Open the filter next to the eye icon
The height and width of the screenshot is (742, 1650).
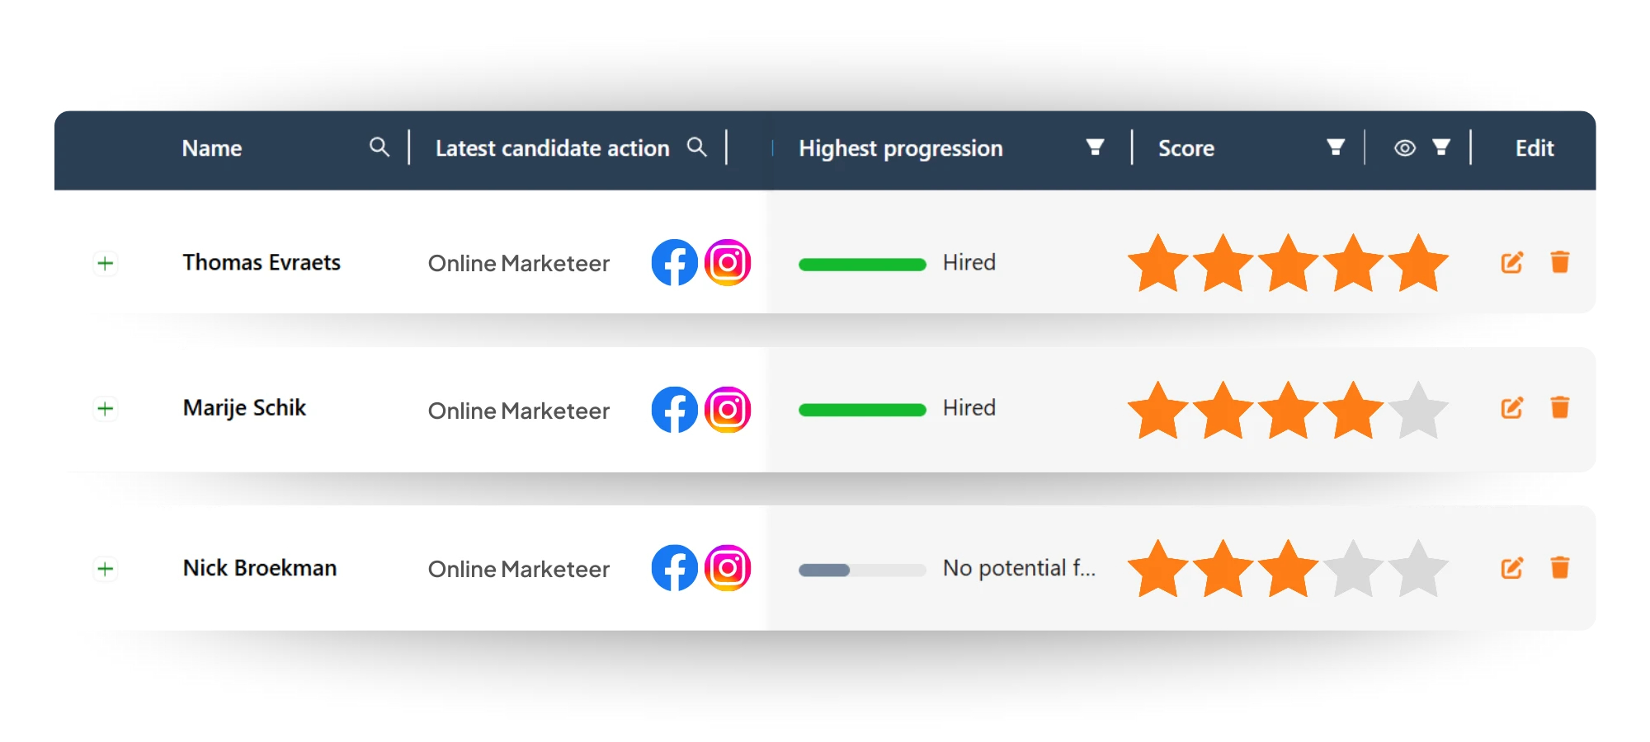click(1441, 148)
